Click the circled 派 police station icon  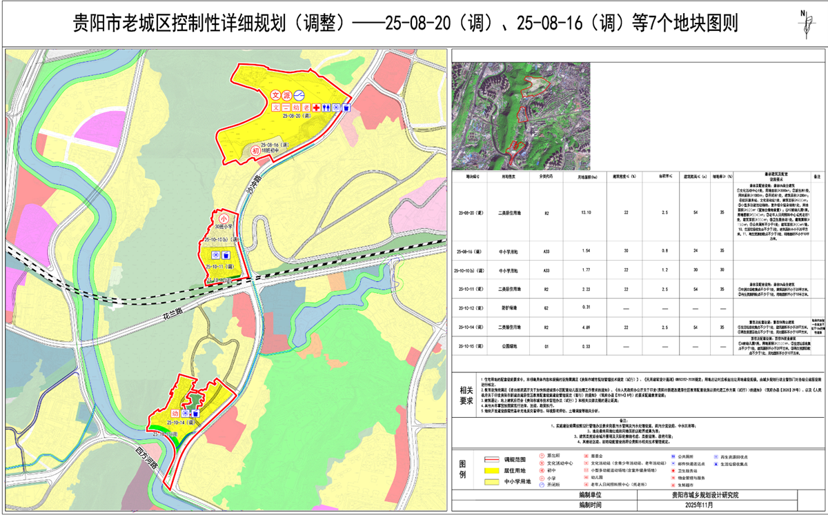(x=288, y=96)
